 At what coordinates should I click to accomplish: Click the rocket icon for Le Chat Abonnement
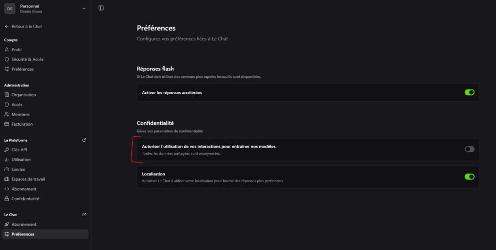[x=7, y=224]
